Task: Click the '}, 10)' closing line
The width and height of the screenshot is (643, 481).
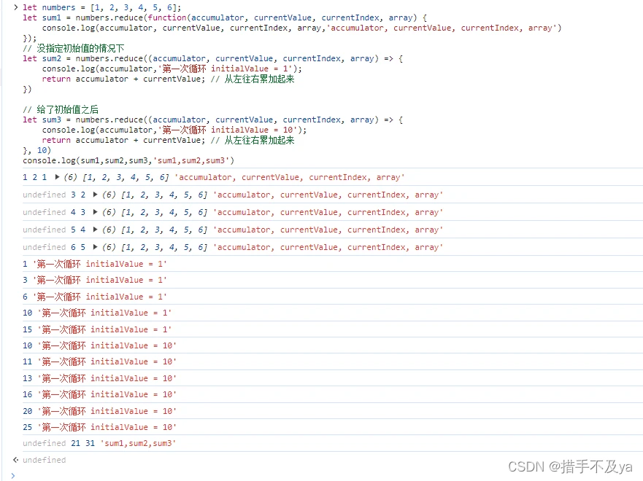Action: 37,150
